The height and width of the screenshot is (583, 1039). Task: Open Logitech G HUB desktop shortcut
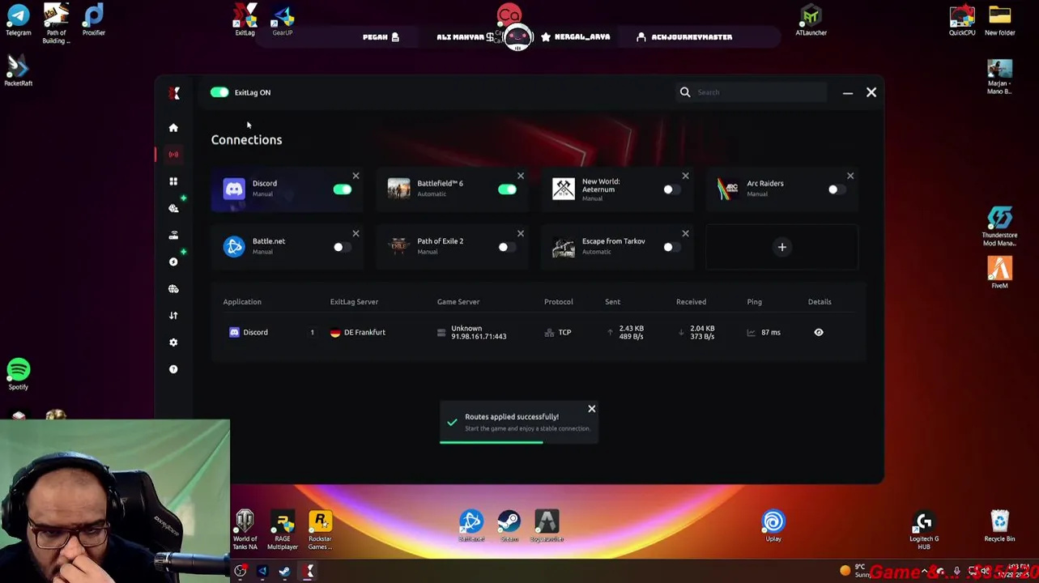point(924,530)
